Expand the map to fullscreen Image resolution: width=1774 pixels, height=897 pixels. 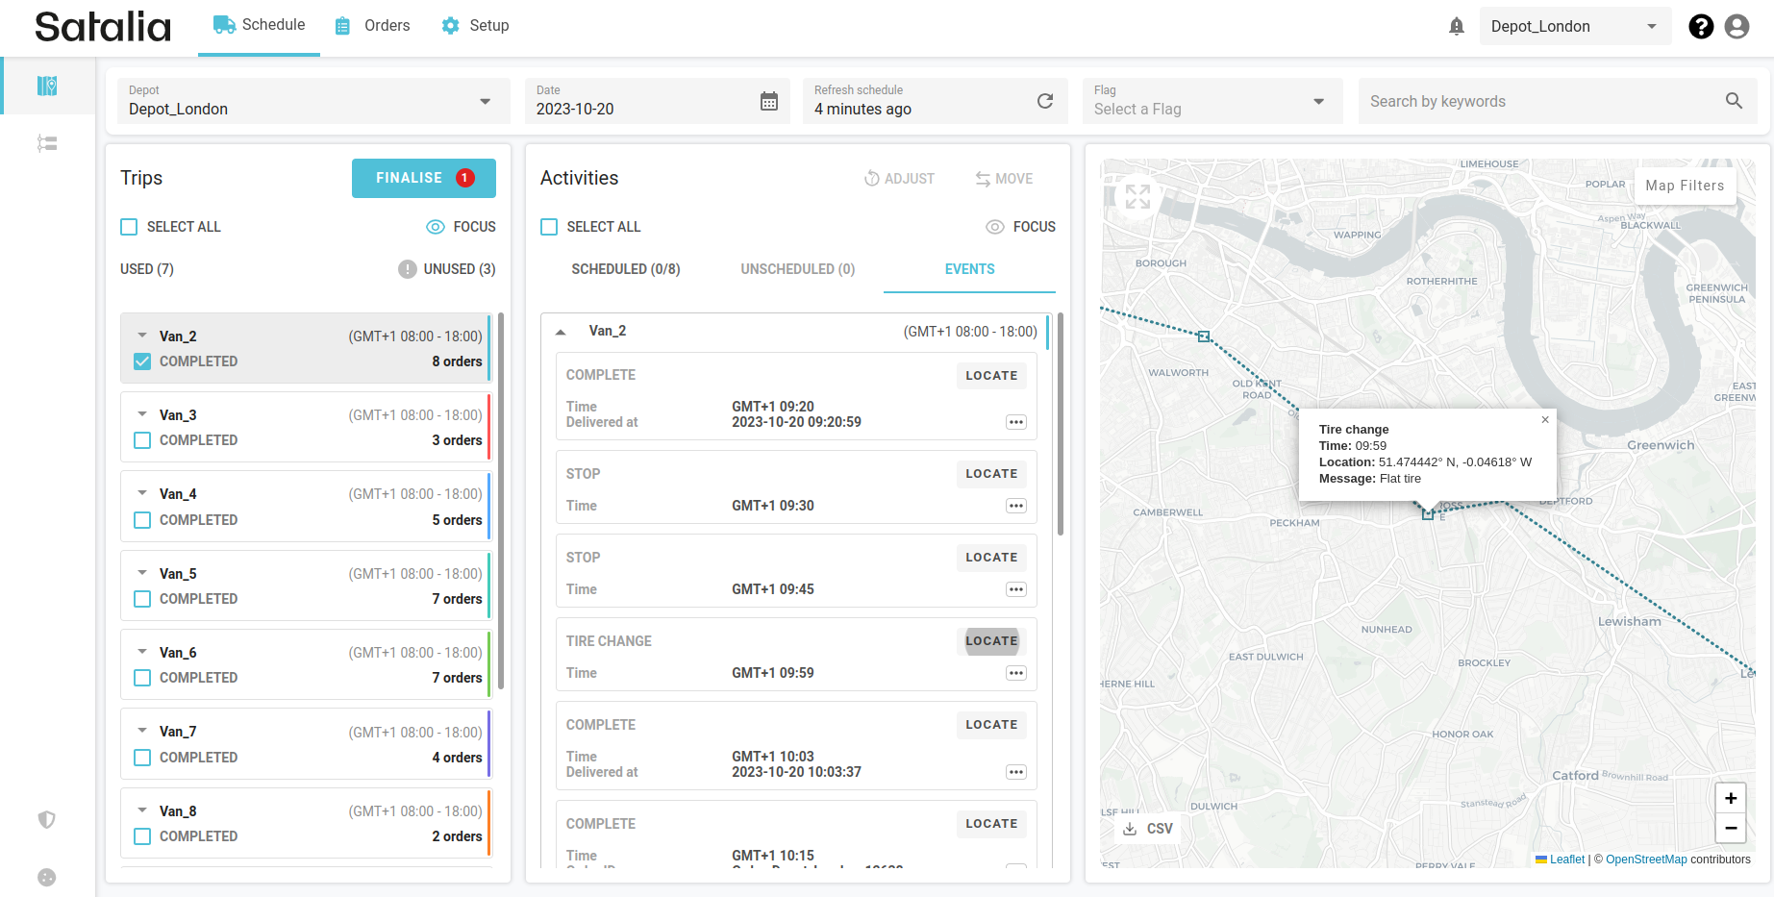[1137, 196]
